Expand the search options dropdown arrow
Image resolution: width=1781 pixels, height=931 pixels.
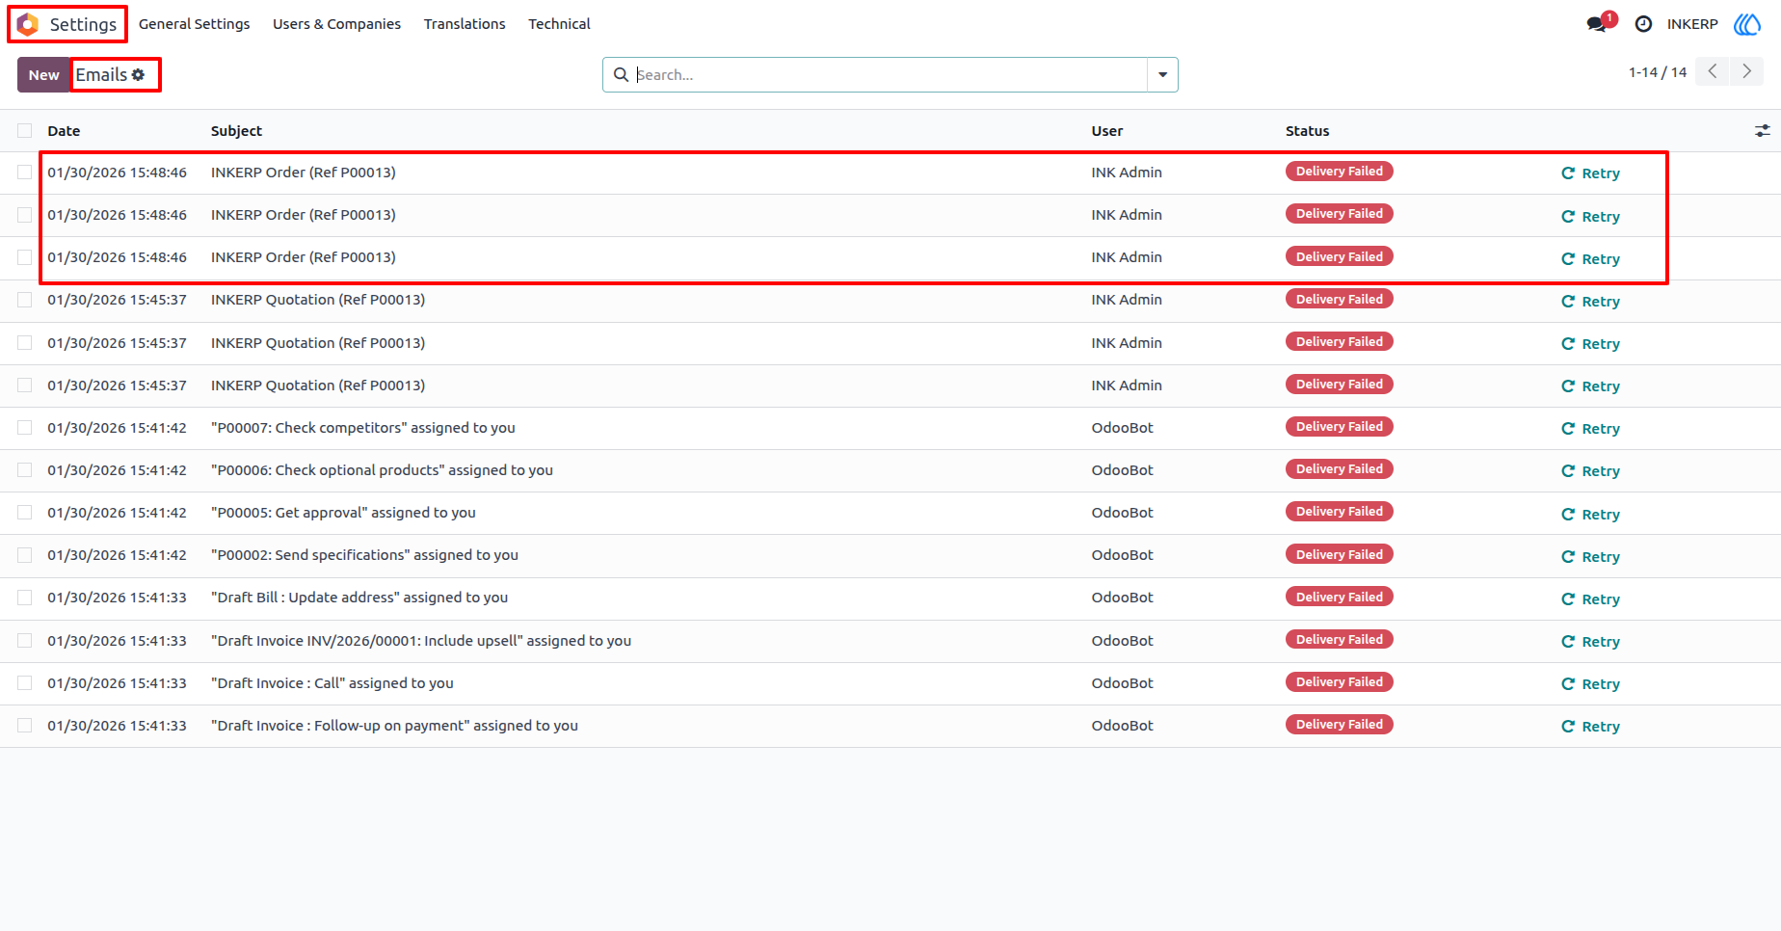[x=1162, y=74]
